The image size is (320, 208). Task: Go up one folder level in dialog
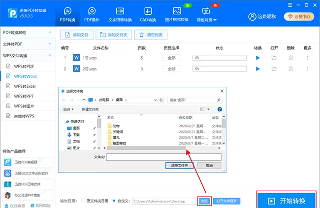coord(84,100)
